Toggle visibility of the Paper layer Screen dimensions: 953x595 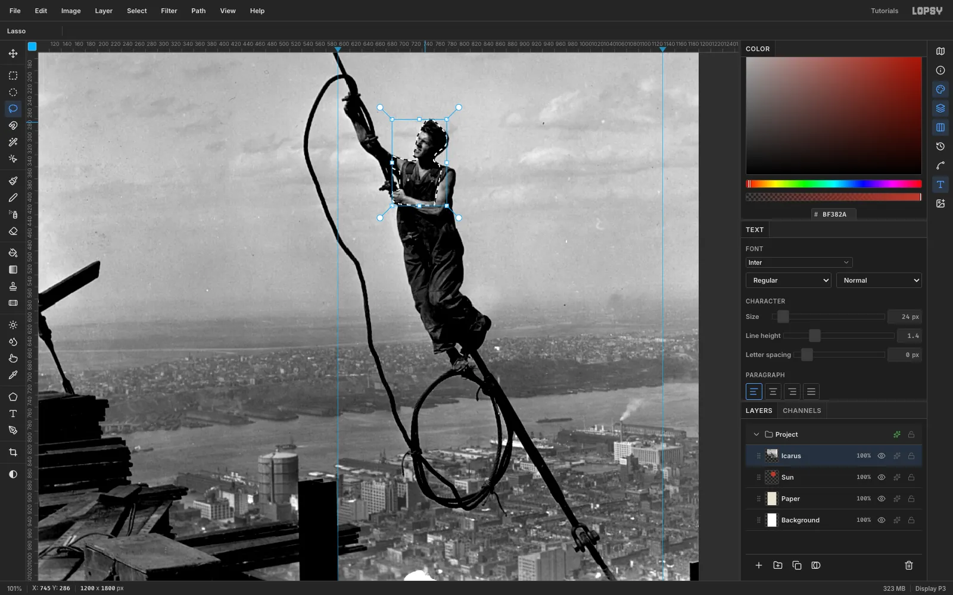tap(882, 499)
